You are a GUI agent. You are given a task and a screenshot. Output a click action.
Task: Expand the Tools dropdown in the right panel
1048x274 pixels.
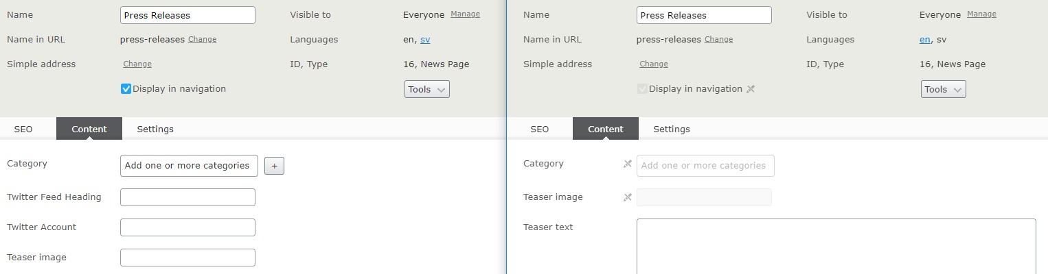tap(943, 90)
